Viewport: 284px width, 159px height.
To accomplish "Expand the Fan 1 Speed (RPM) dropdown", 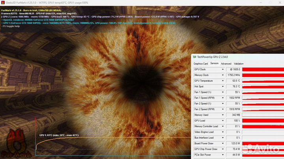I will [223, 98].
